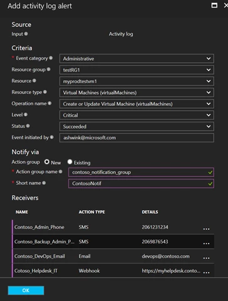228x301 pixels.
Task: Open ellipsis menu for Contoso_DevOps_Email row
Action: [206, 258]
